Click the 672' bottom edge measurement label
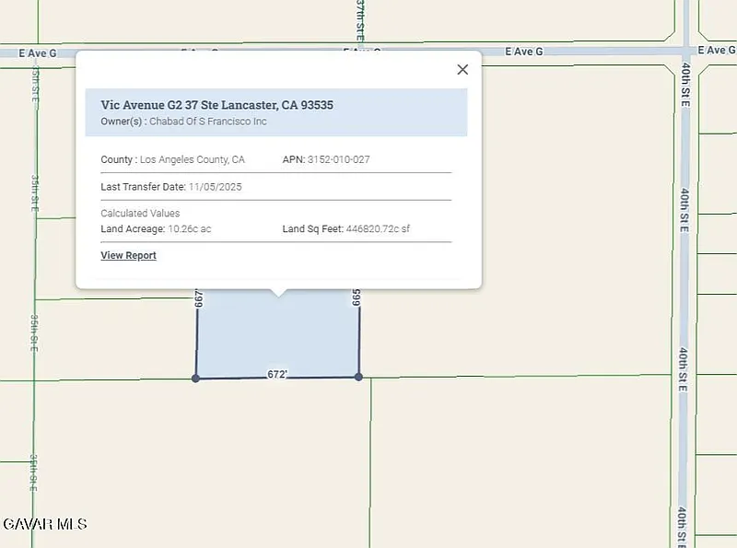Image resolution: width=737 pixels, height=548 pixels. (x=278, y=374)
